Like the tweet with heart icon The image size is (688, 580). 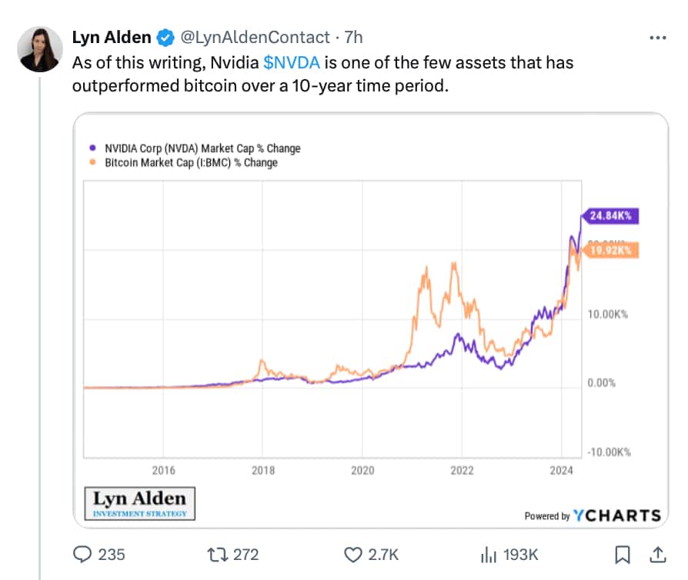[352, 554]
